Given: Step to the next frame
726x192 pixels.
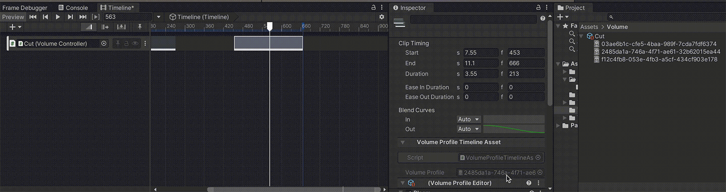Looking at the screenshot, I should tap(70, 17).
